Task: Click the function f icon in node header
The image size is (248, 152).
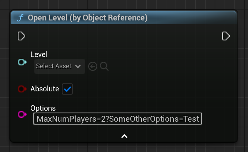Action: [x=20, y=18]
